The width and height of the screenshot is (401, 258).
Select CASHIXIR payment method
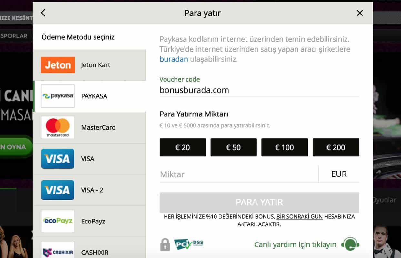[89, 248]
